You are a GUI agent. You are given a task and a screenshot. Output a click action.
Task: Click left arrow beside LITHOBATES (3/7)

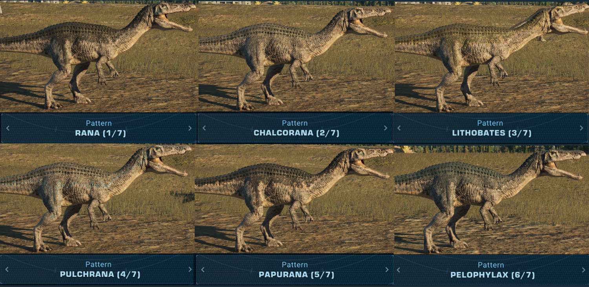pyautogui.click(x=399, y=128)
